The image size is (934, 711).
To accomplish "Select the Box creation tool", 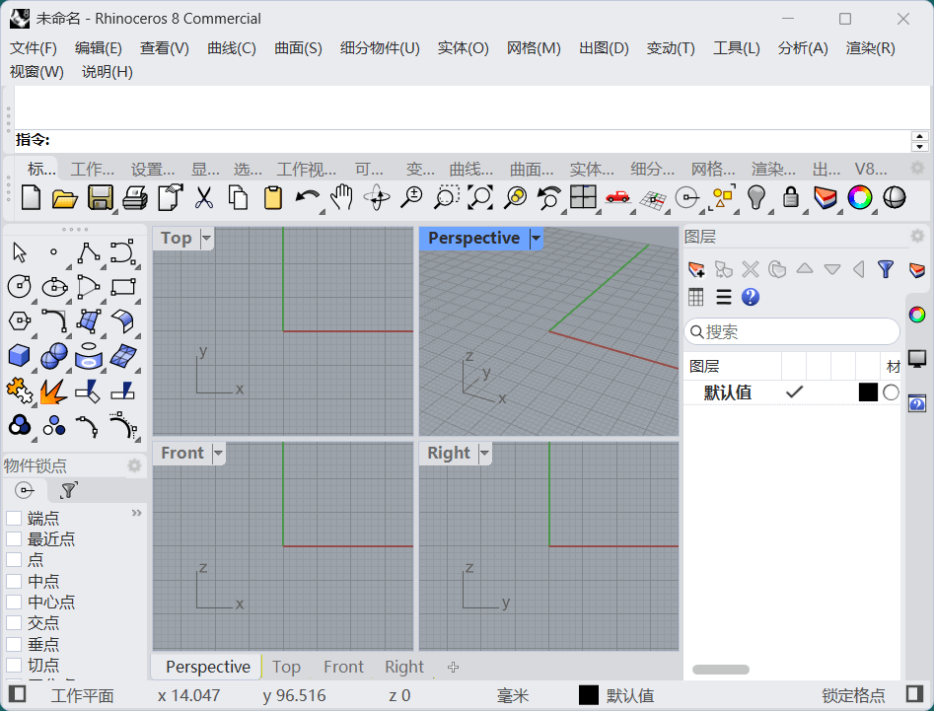I will tap(18, 357).
